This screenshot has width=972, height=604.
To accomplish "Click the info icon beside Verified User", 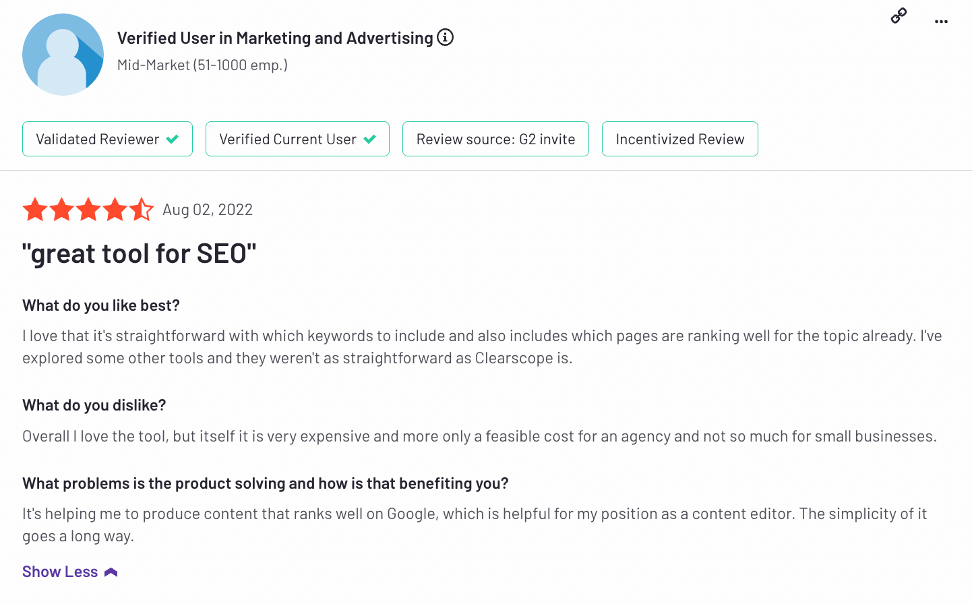I will [445, 37].
